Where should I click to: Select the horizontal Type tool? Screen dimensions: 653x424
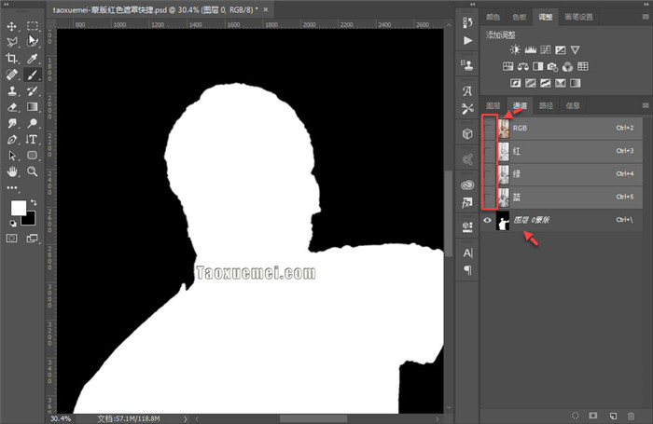coord(32,139)
